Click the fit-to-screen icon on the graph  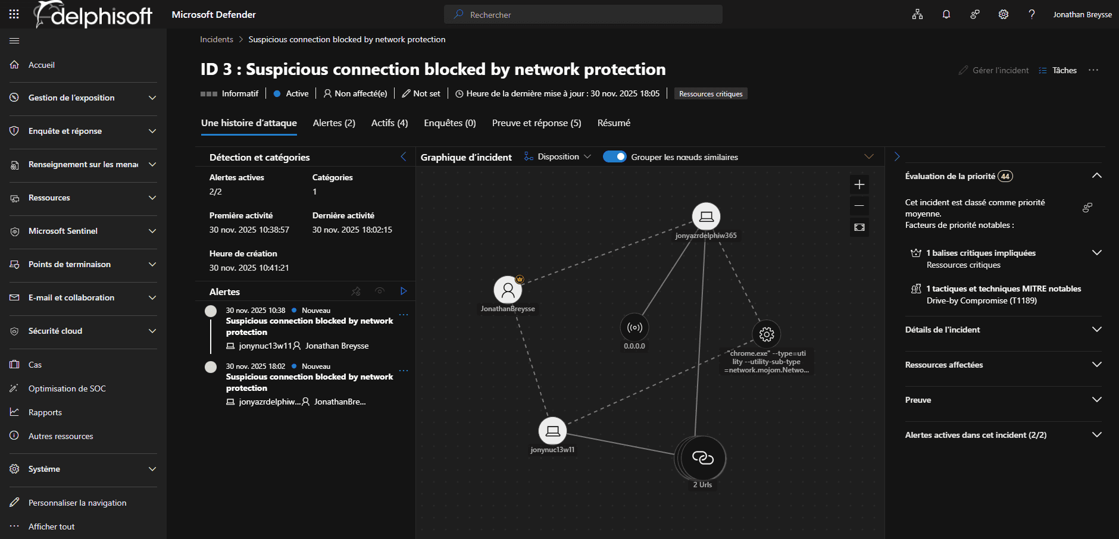click(x=859, y=227)
